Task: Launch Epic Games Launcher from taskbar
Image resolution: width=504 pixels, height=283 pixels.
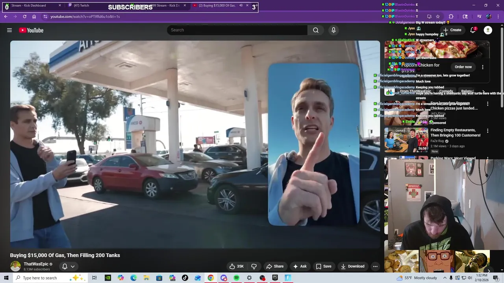Action: point(275,278)
